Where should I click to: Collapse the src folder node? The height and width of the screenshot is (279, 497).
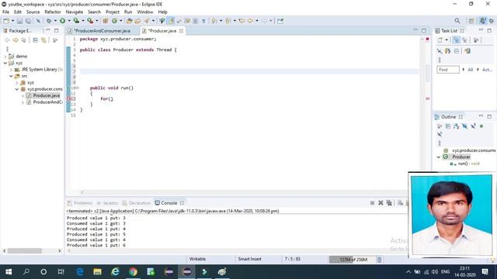[12, 76]
